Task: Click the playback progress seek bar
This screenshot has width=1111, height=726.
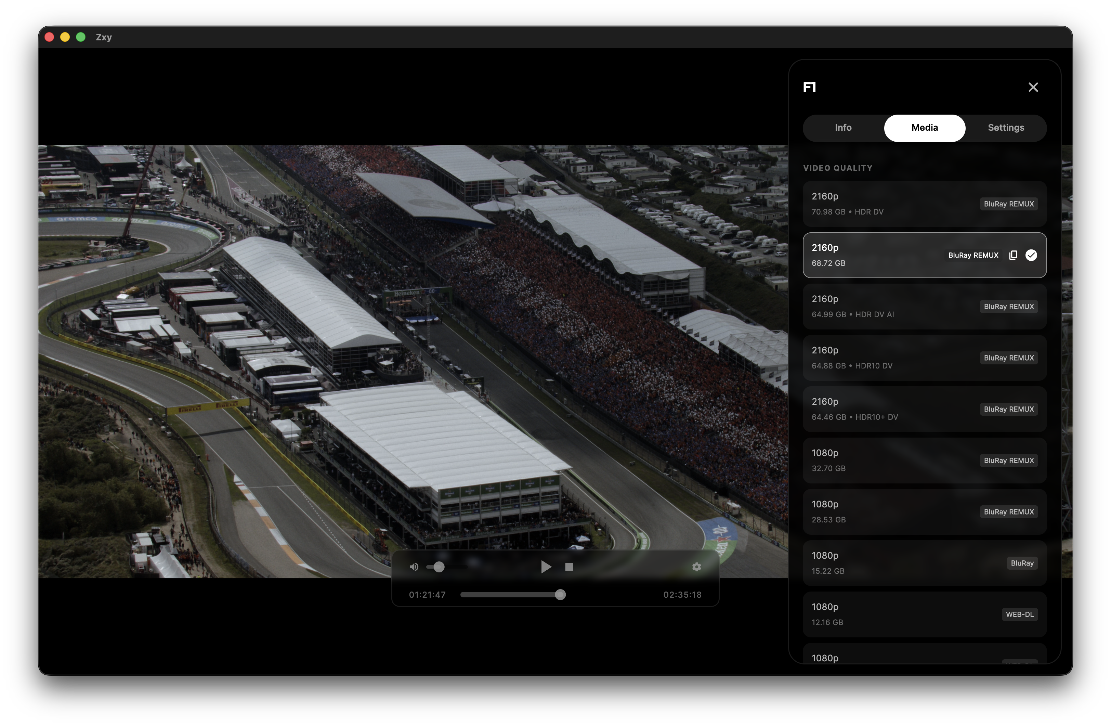Action: (511, 594)
